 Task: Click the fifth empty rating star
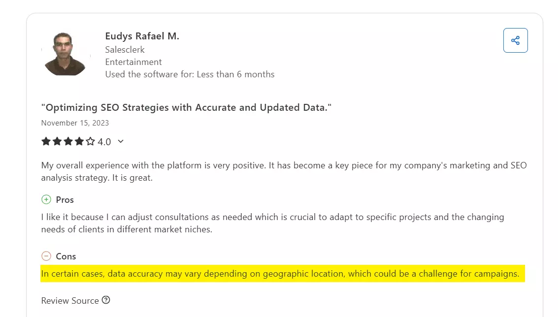pos(91,142)
